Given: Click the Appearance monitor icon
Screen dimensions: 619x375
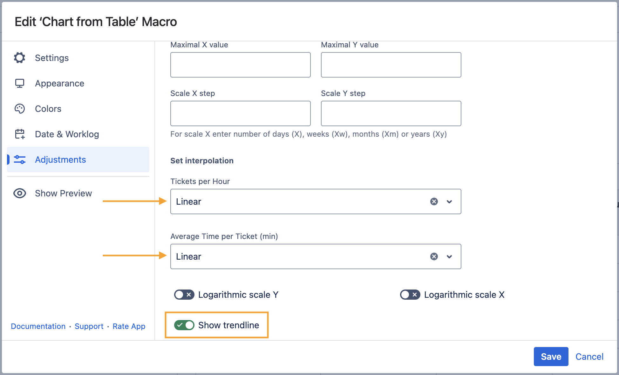Looking at the screenshot, I should click(x=20, y=83).
